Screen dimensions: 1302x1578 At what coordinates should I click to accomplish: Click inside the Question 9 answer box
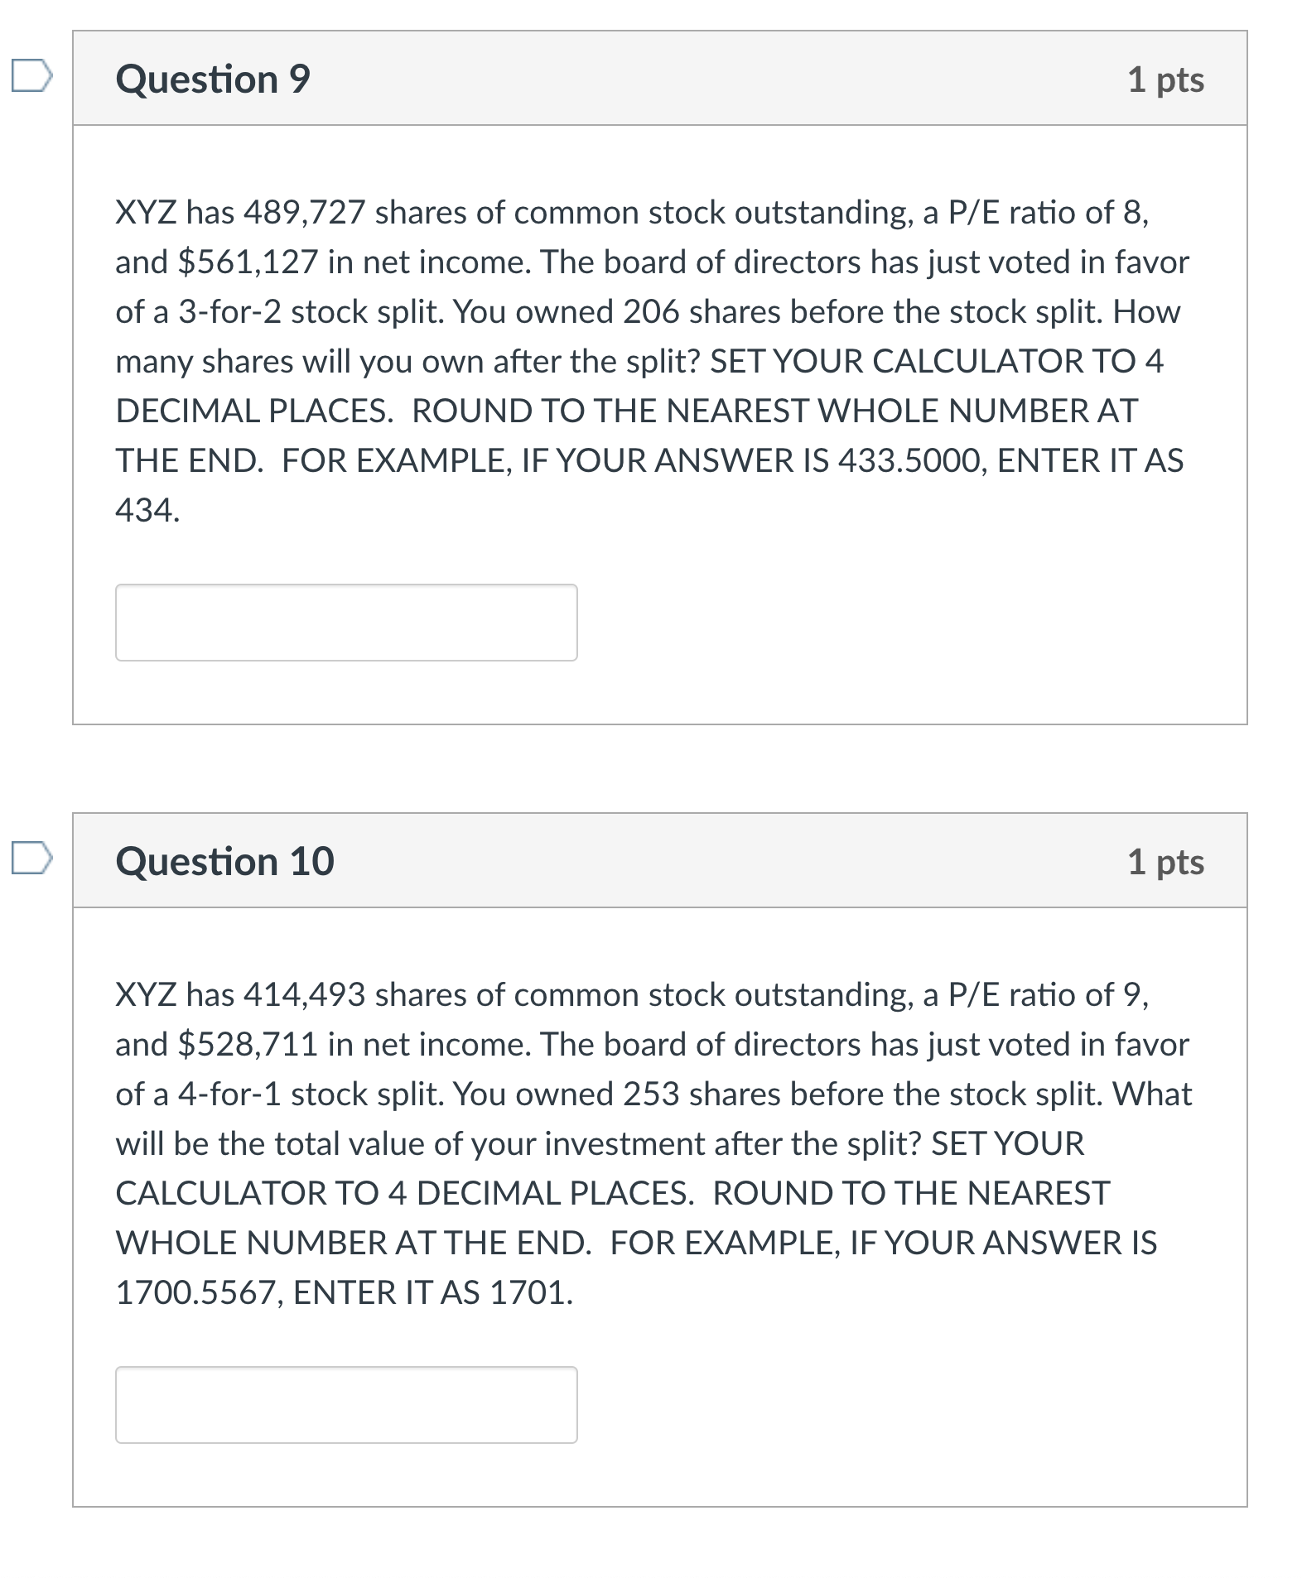tap(348, 623)
